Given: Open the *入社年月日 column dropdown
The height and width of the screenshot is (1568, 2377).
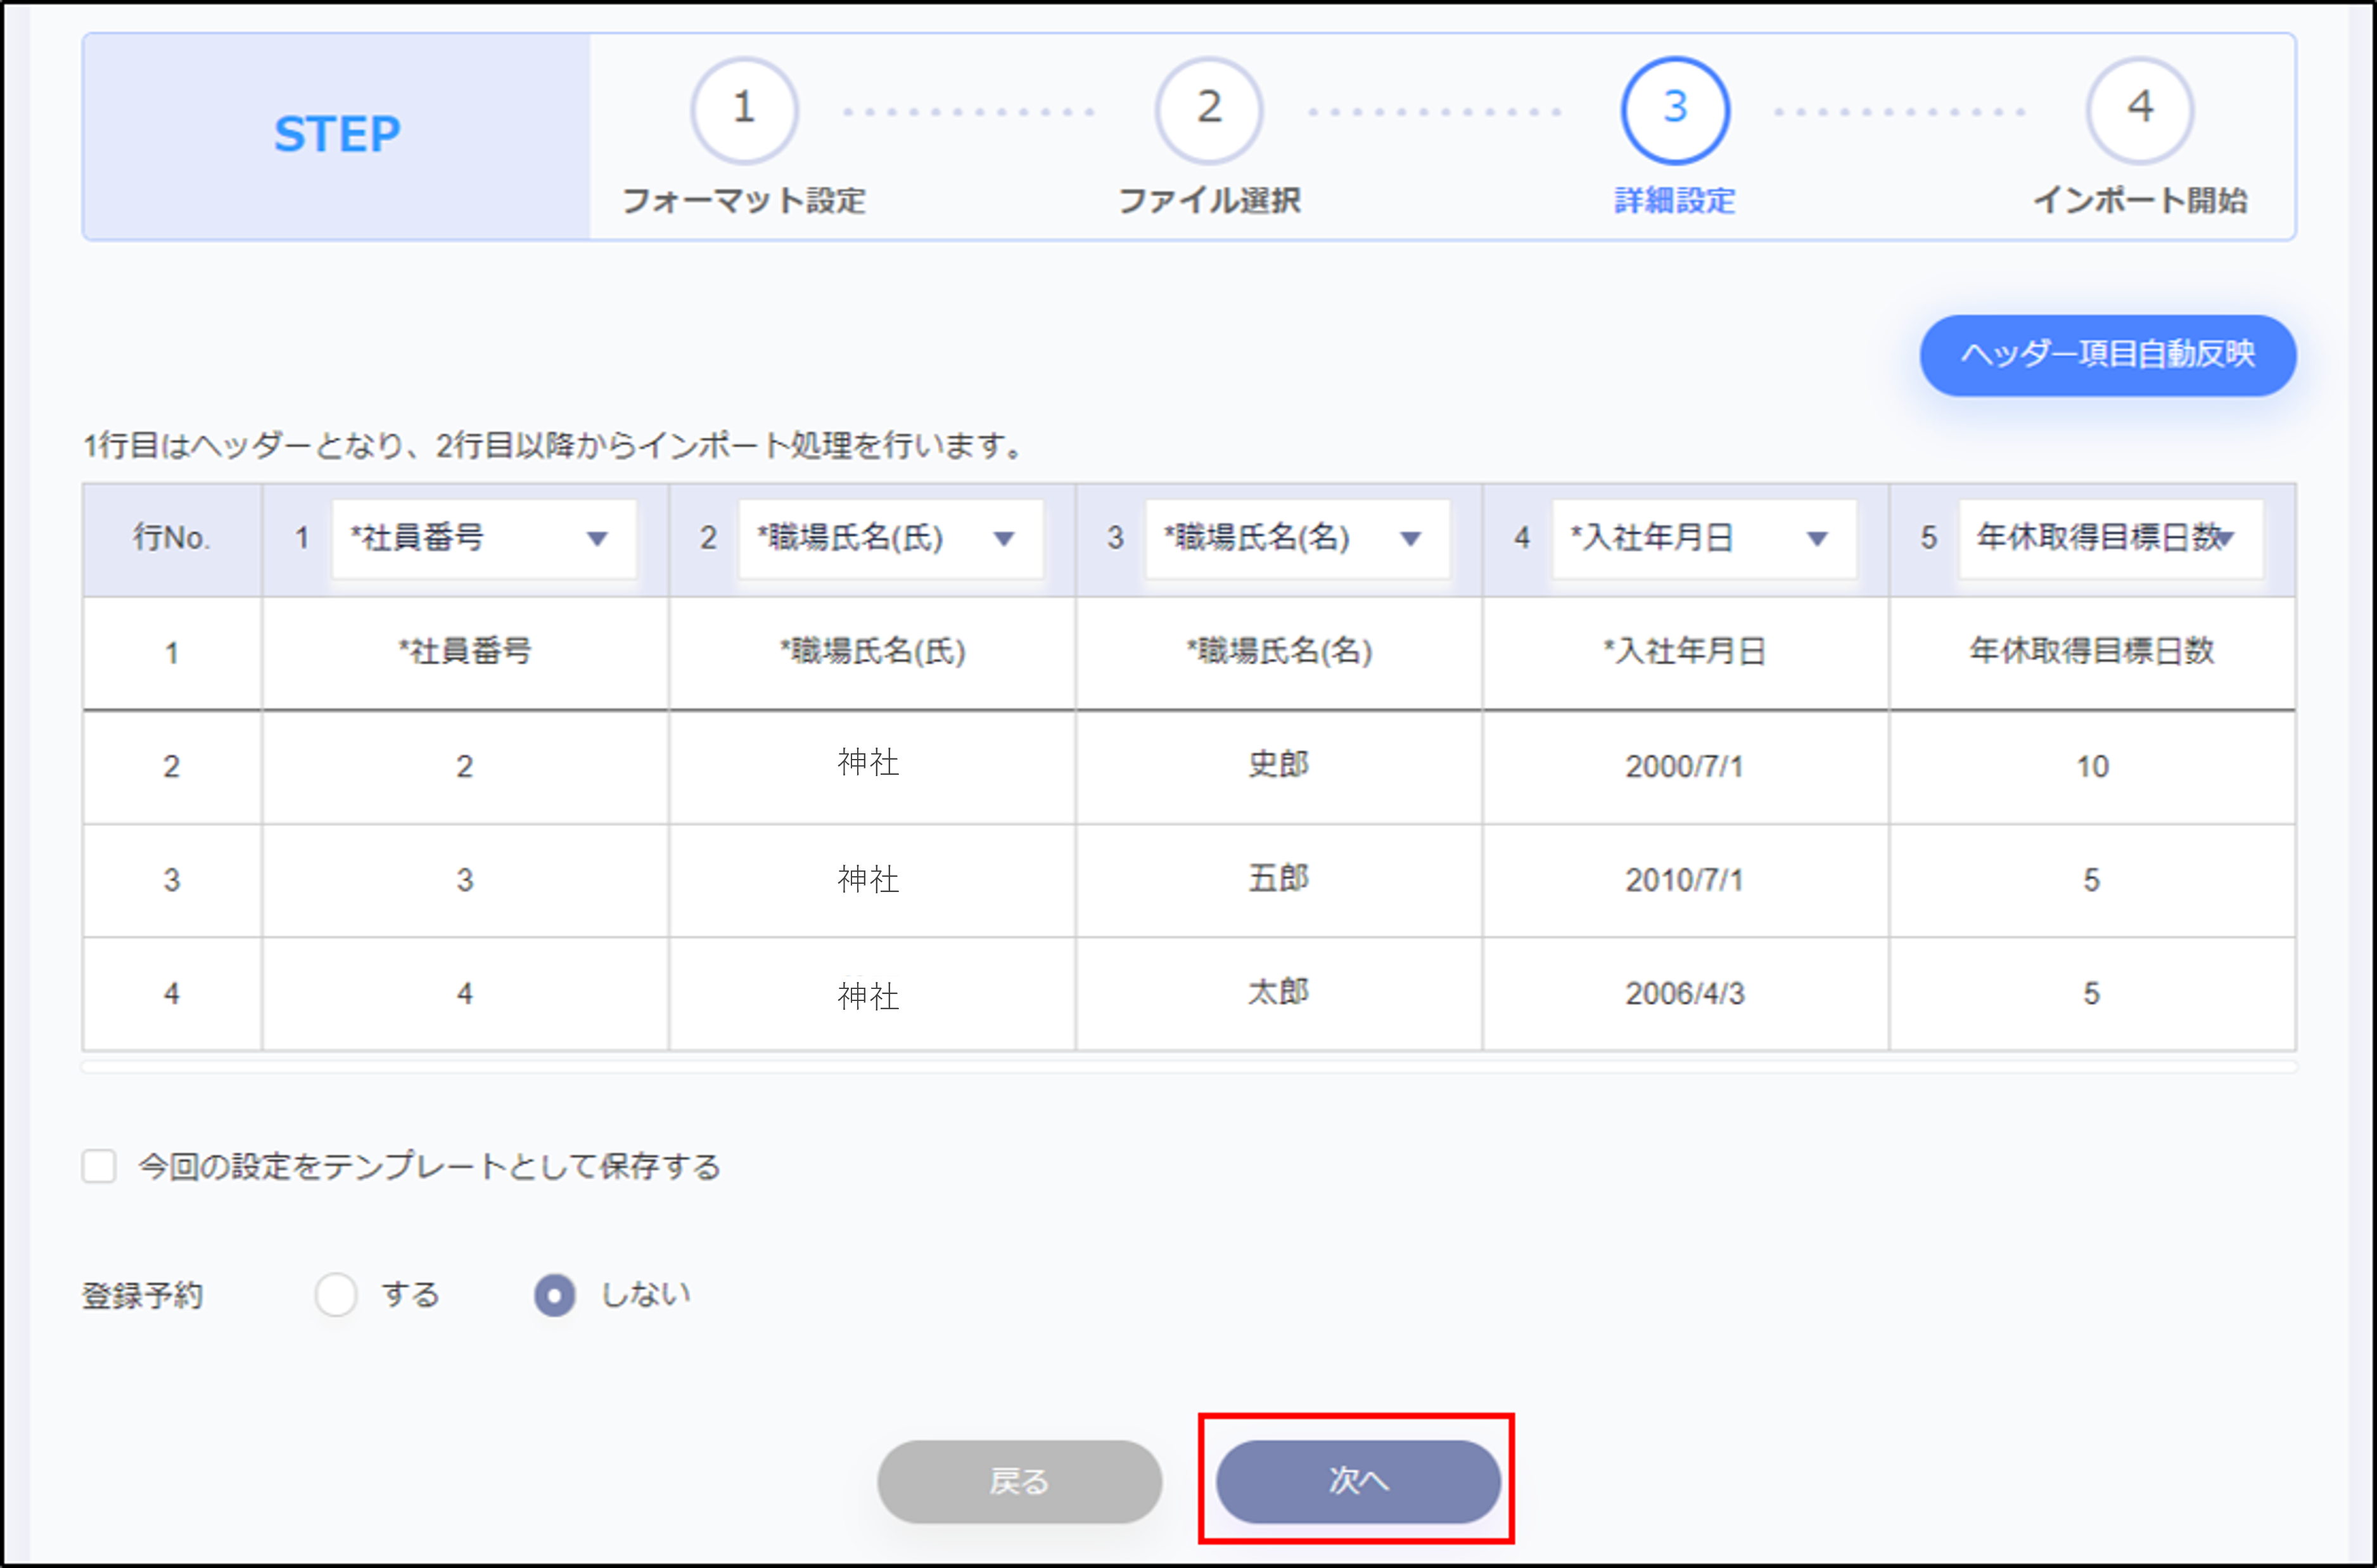Looking at the screenshot, I should tap(1703, 539).
